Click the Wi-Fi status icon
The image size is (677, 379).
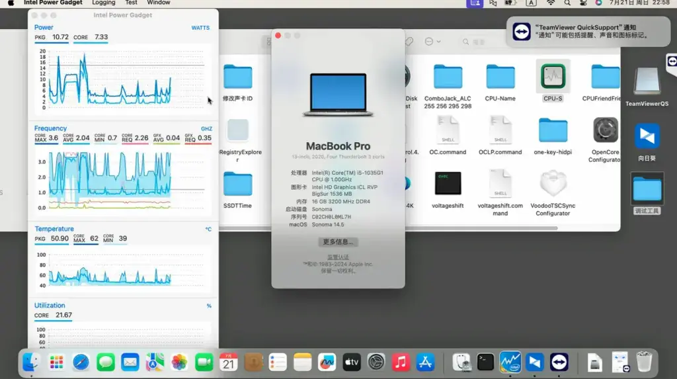[551, 3]
